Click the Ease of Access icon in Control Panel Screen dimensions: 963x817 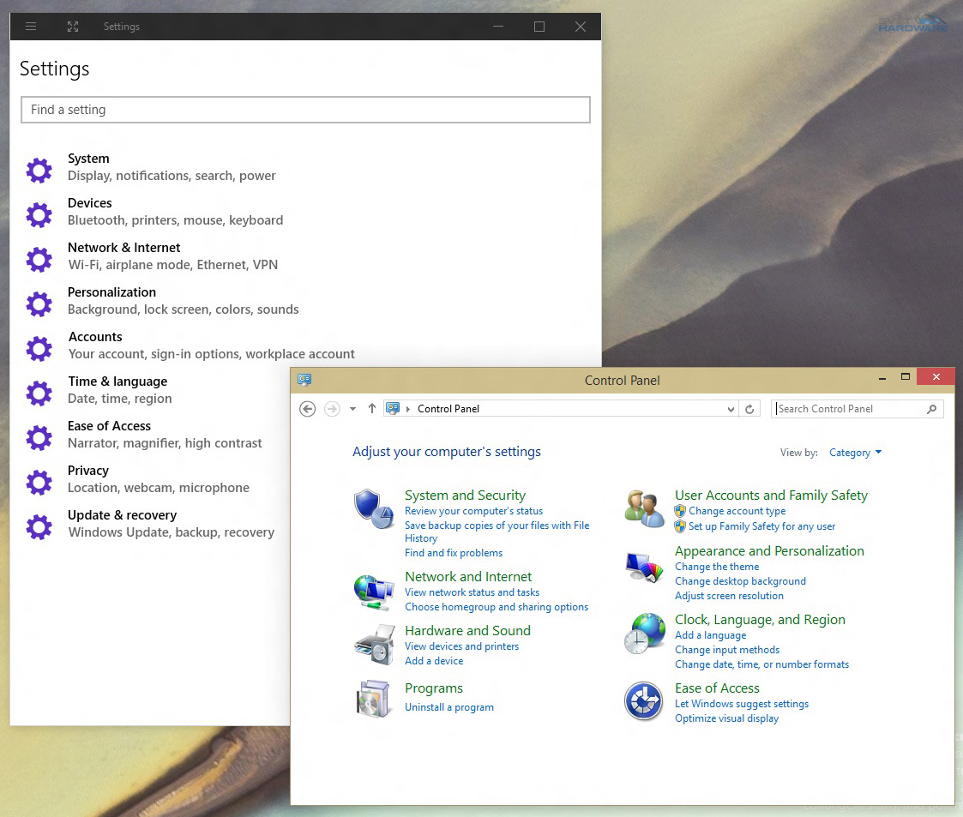pos(644,701)
